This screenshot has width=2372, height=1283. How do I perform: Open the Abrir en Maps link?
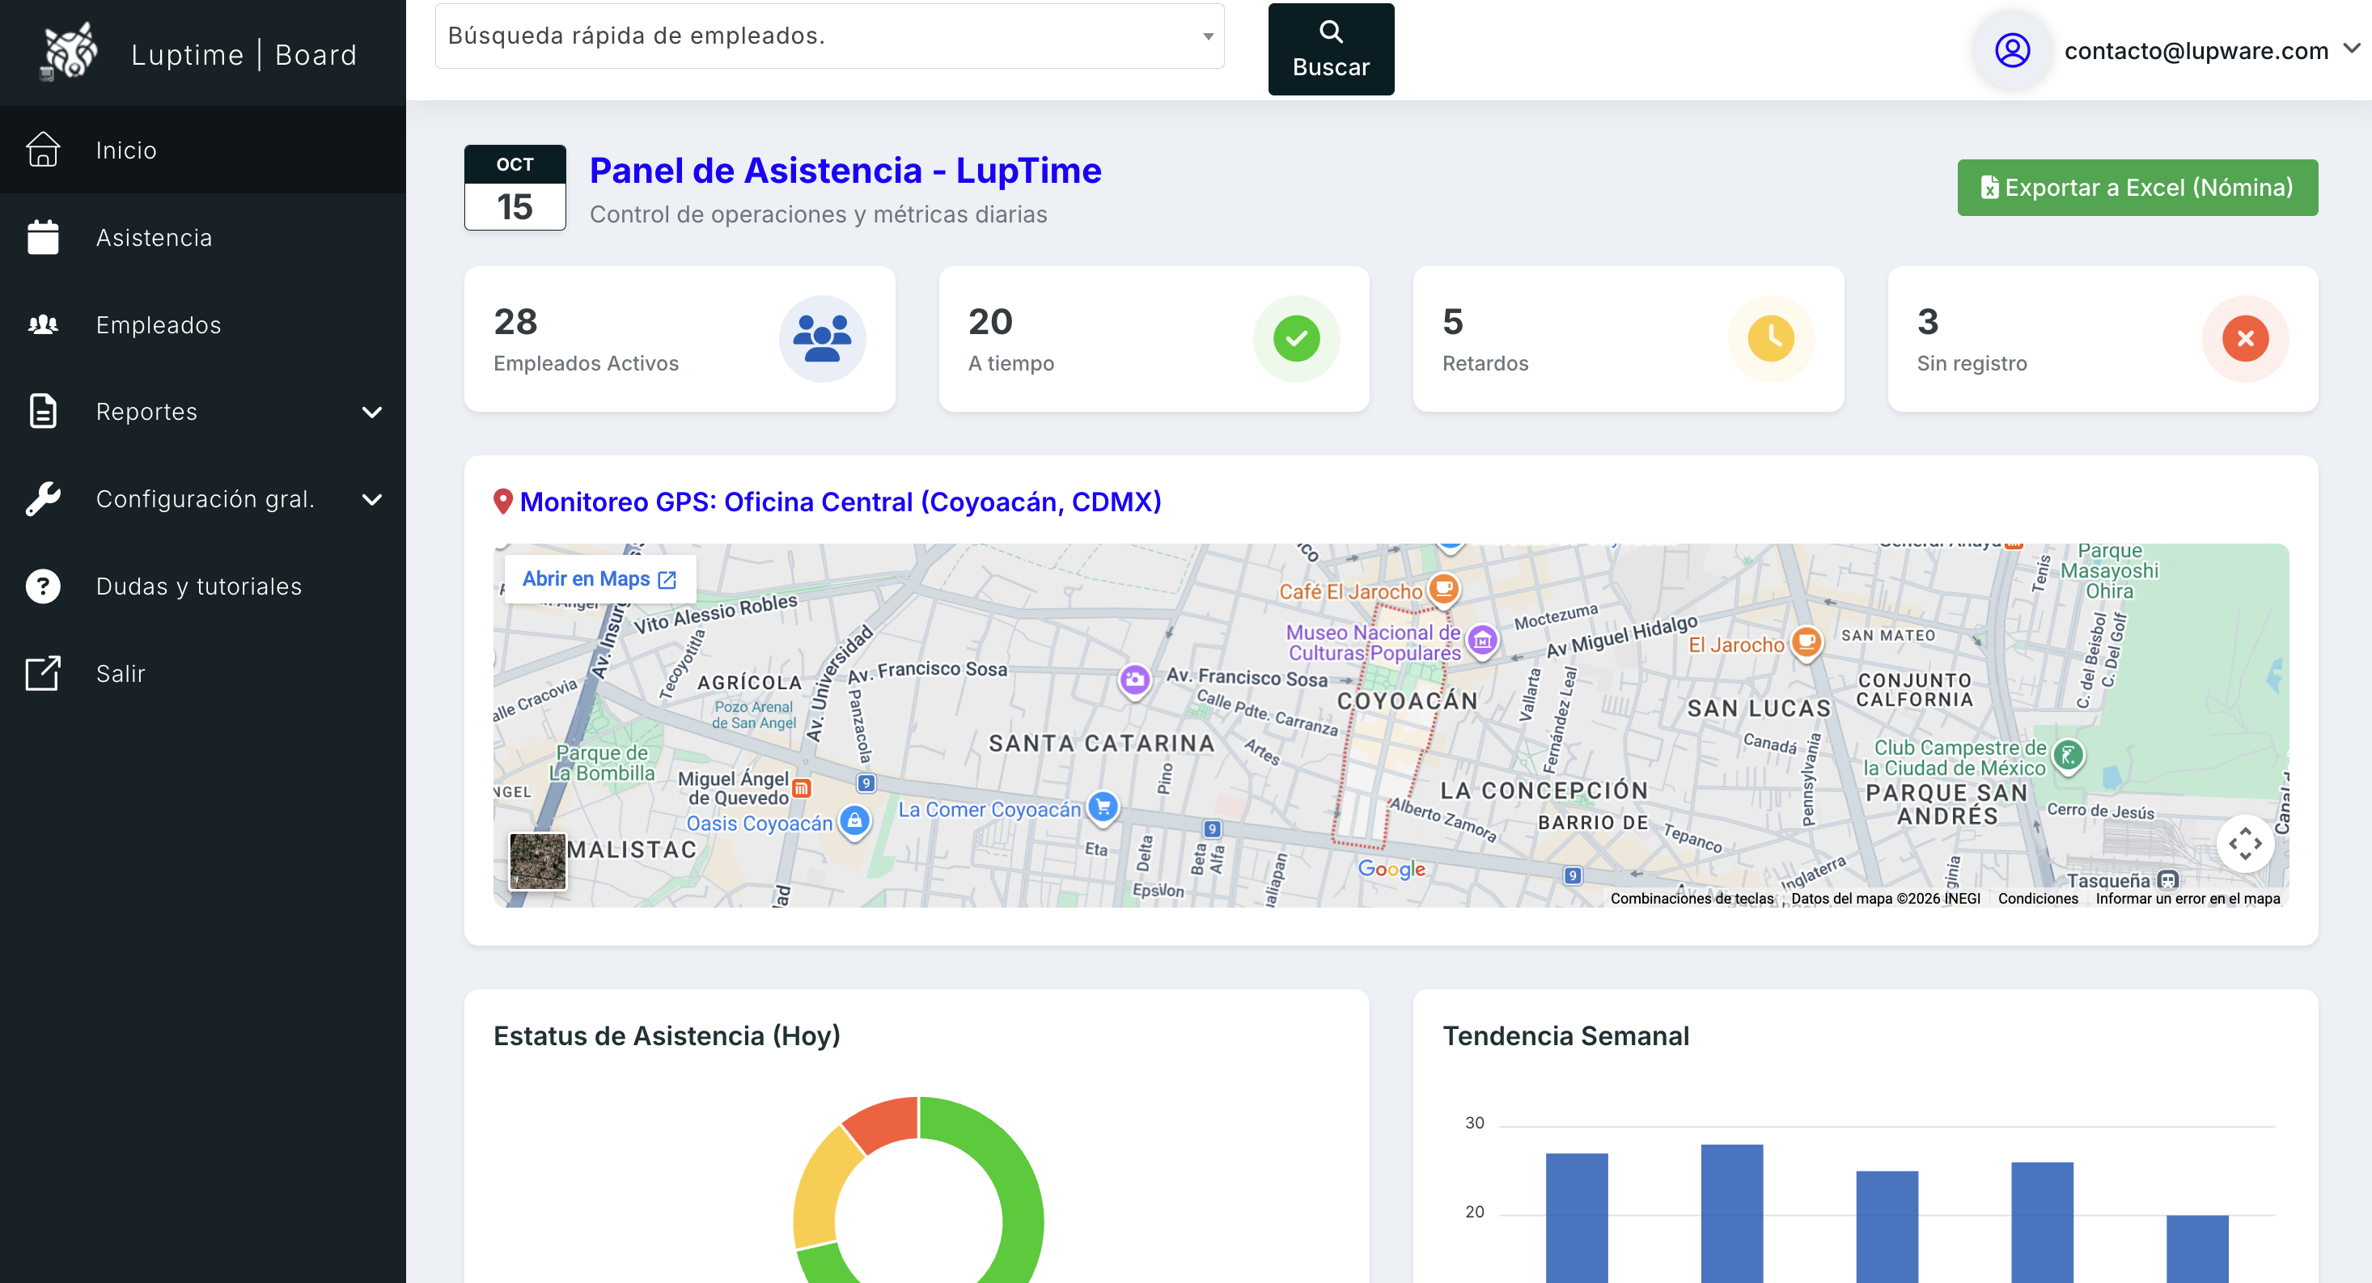click(x=599, y=578)
